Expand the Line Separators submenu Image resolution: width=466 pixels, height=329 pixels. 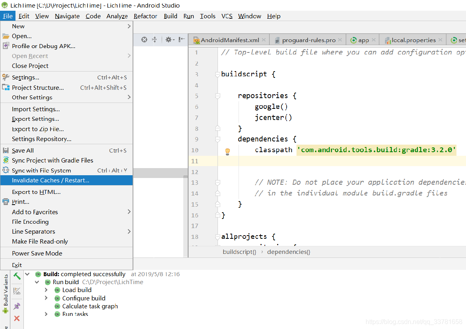(129, 231)
